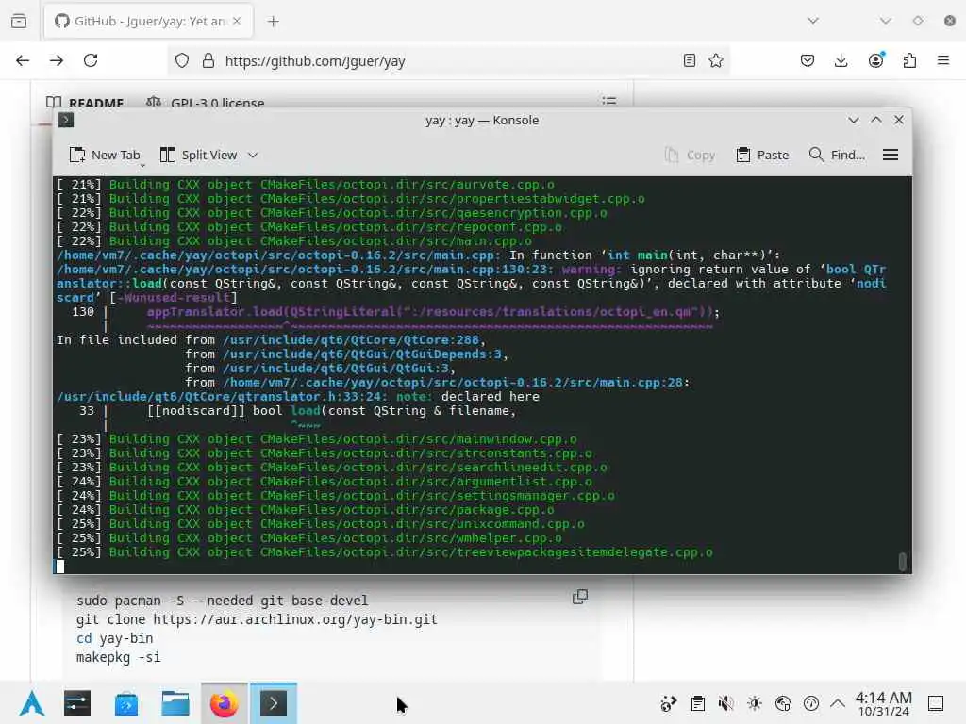The image size is (966, 724).
Task: Open the recent browsing Firefox View icon
Action: click(x=19, y=21)
